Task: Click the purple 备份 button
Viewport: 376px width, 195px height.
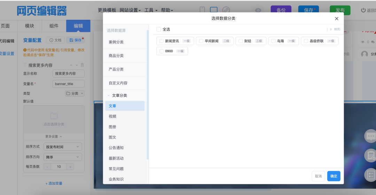Action: [x=281, y=10]
